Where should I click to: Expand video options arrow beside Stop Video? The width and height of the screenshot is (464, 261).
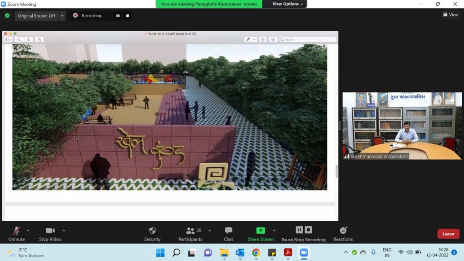(x=63, y=230)
